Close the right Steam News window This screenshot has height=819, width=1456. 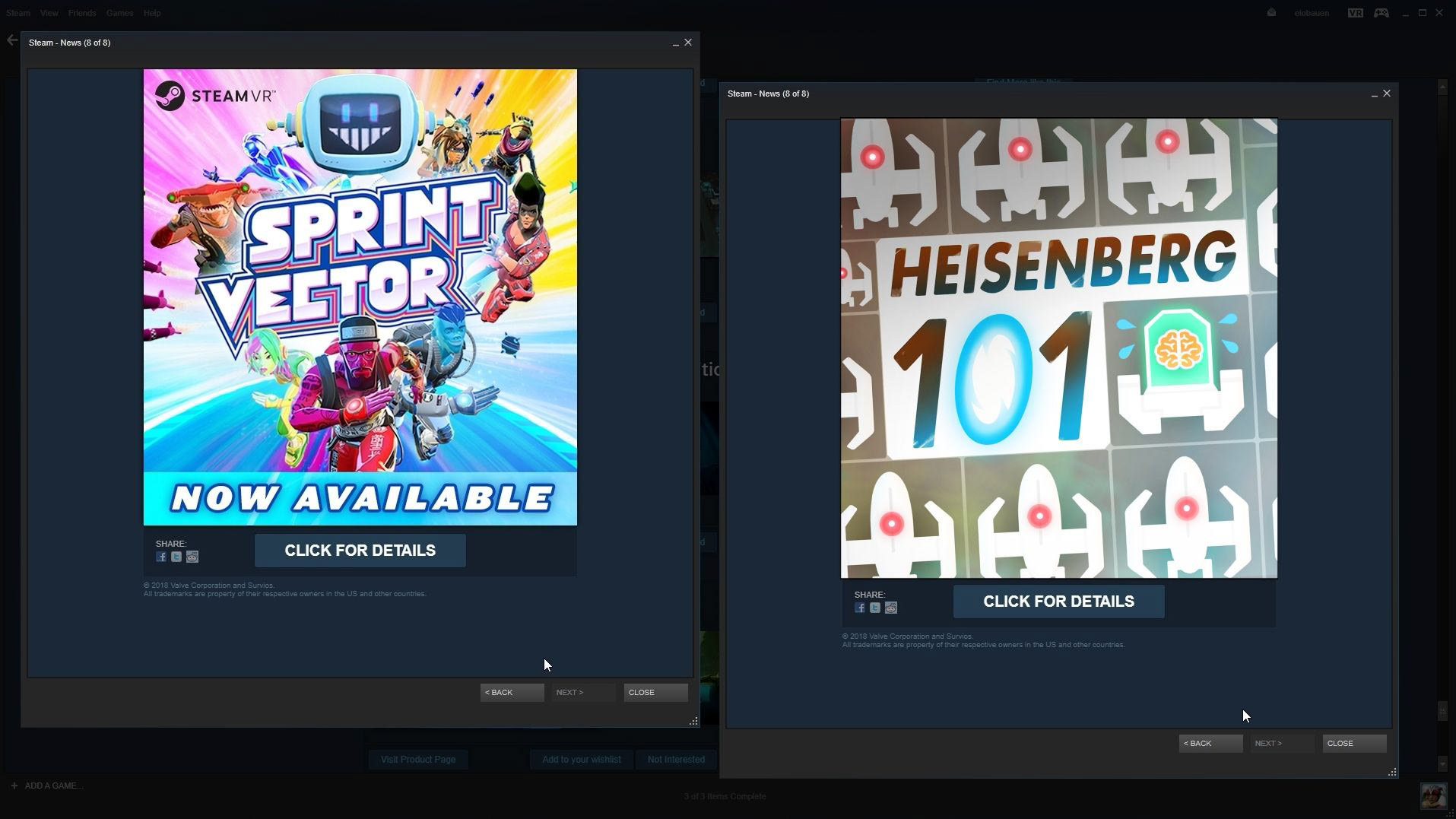1387,94
